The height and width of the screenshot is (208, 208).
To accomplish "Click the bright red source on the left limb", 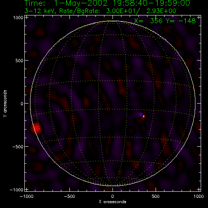I will click(x=36, y=128).
